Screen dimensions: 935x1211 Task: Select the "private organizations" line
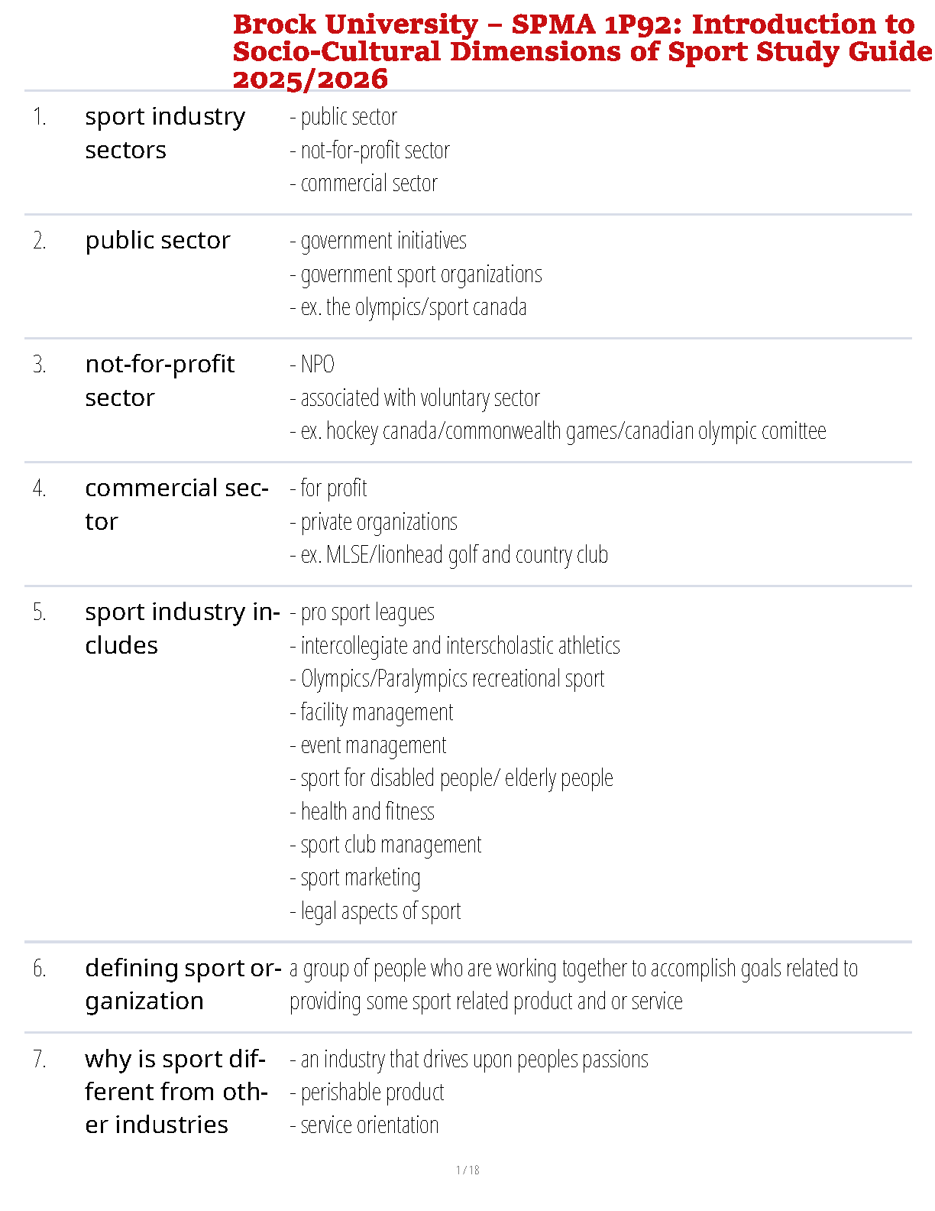[374, 522]
